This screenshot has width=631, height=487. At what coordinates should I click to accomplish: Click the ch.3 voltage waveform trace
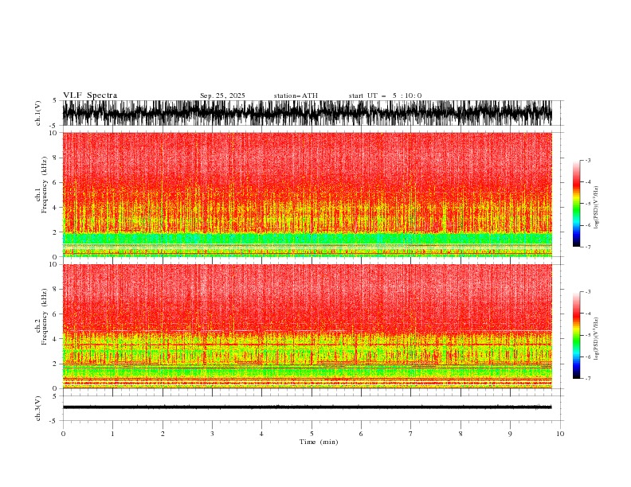point(307,407)
